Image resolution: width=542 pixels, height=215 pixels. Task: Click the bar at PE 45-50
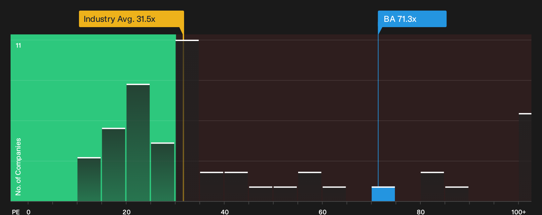pos(261,194)
